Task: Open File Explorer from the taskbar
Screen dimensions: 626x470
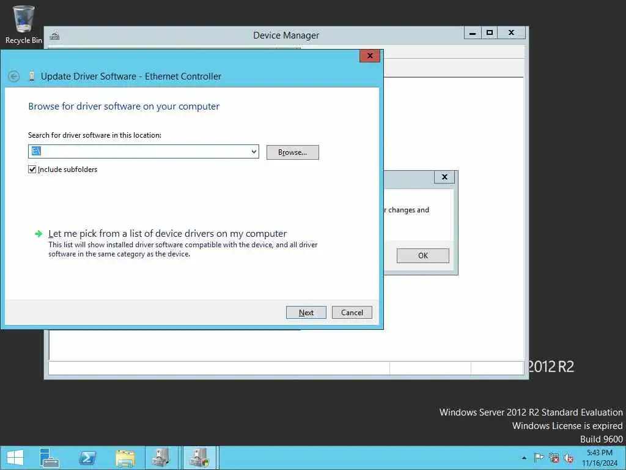Action: 125,458
